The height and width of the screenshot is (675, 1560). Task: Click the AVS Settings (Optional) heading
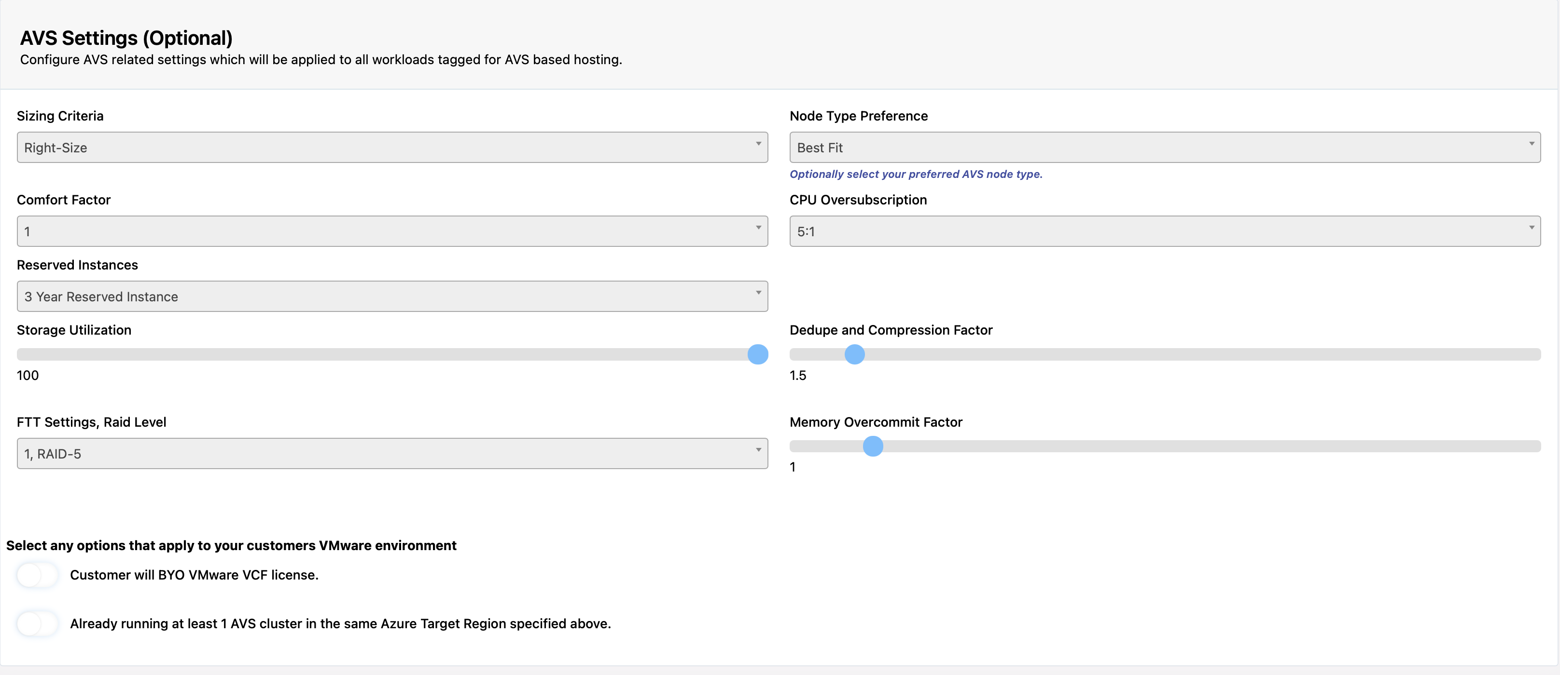(x=126, y=38)
